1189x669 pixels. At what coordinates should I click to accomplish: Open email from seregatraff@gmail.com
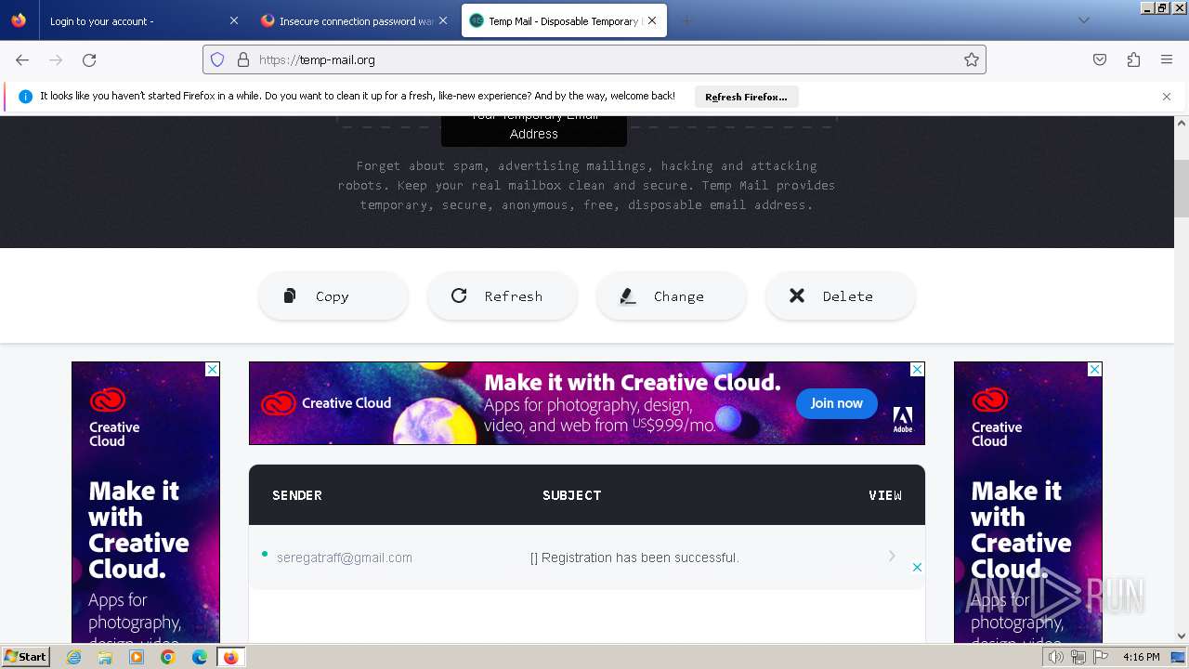point(345,557)
